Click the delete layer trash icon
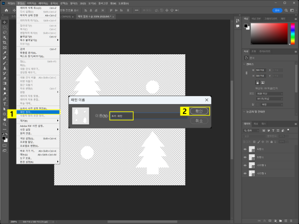The width and height of the screenshot is (299, 224). tap(291, 221)
